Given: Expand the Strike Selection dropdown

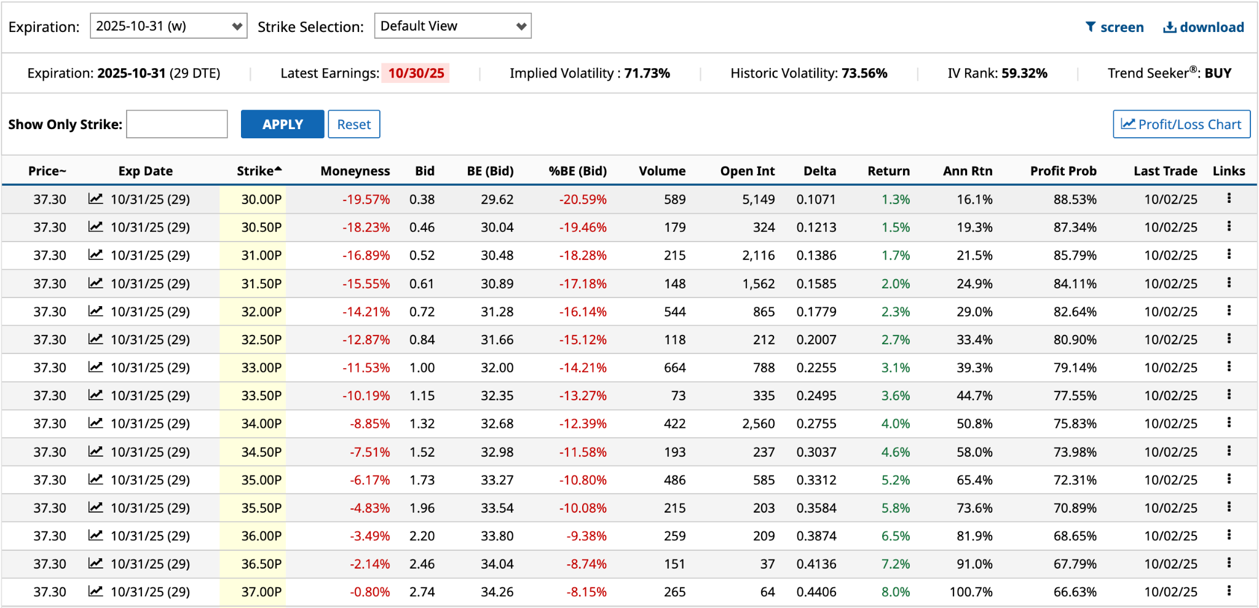Looking at the screenshot, I should coord(452,26).
